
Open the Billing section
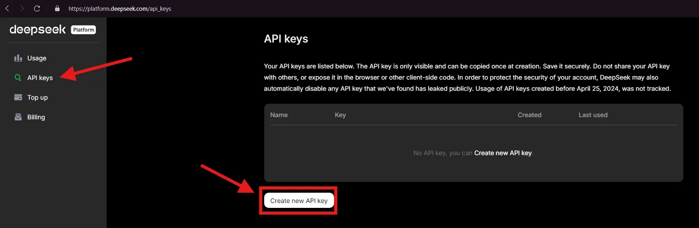[x=36, y=117]
